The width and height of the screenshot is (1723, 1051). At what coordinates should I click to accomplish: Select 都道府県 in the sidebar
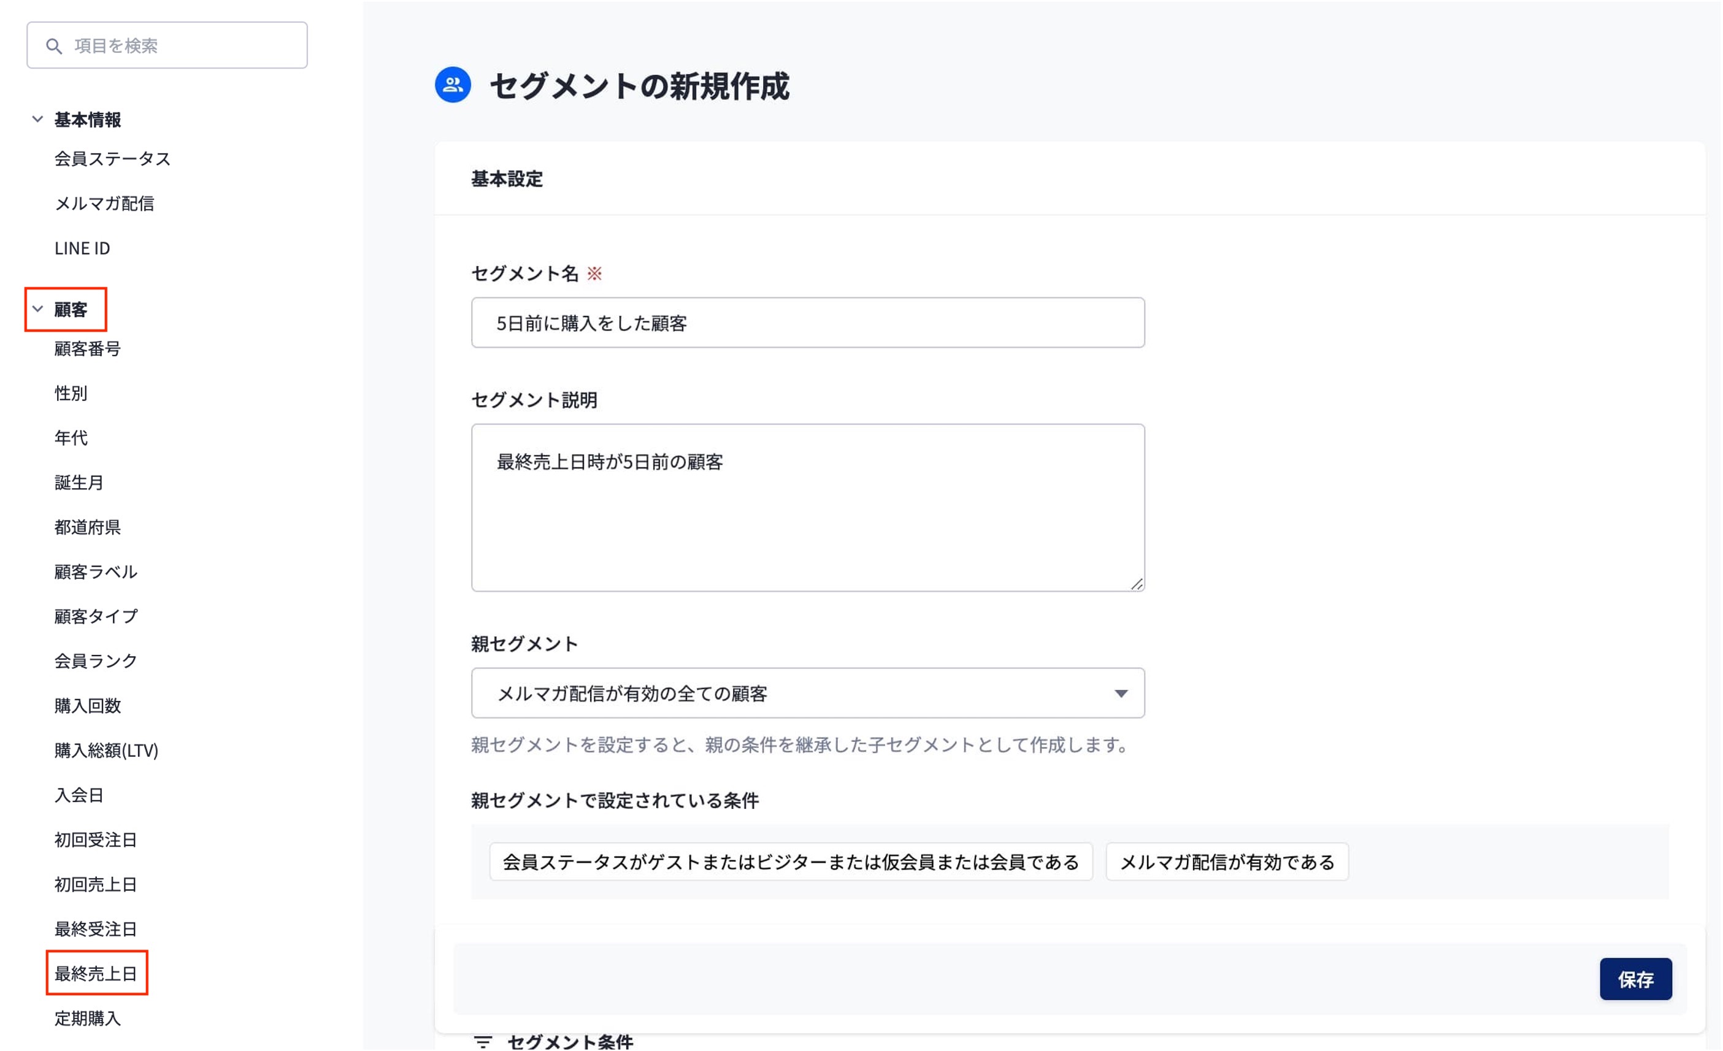[88, 527]
